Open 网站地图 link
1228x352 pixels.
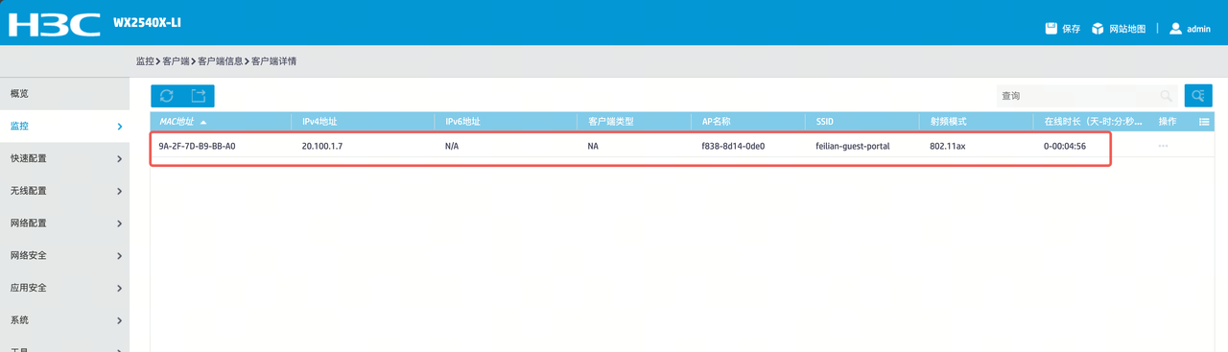click(1127, 29)
